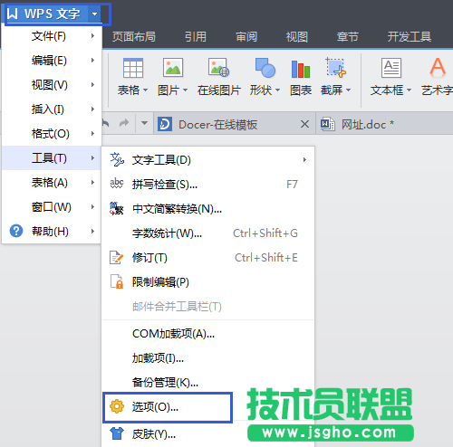Switch to the 引用 ribbon tab
This screenshot has height=447, width=453.
point(196,37)
